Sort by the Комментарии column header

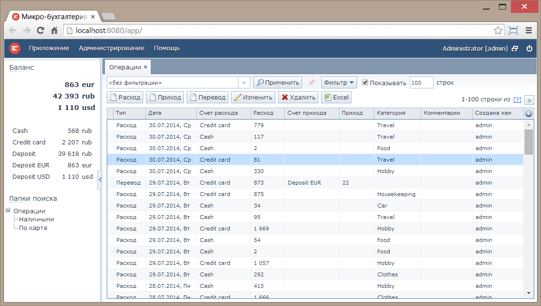pos(447,113)
